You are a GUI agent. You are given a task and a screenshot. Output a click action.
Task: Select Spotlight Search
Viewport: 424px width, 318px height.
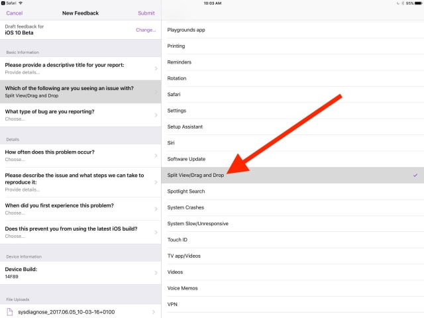pyautogui.click(x=293, y=191)
